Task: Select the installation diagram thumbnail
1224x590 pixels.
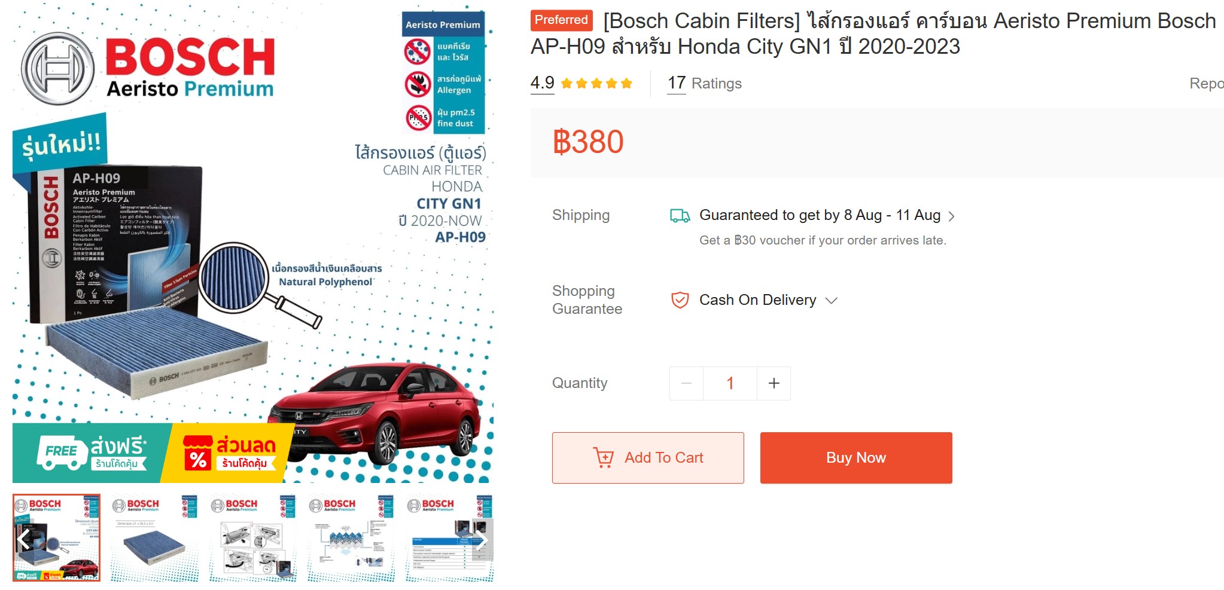Action: [253, 538]
